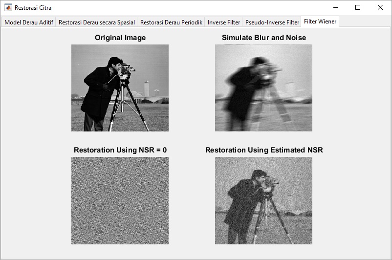The height and width of the screenshot is (260, 392).
Task: Click the "Original Image" title text
Action: click(x=120, y=38)
